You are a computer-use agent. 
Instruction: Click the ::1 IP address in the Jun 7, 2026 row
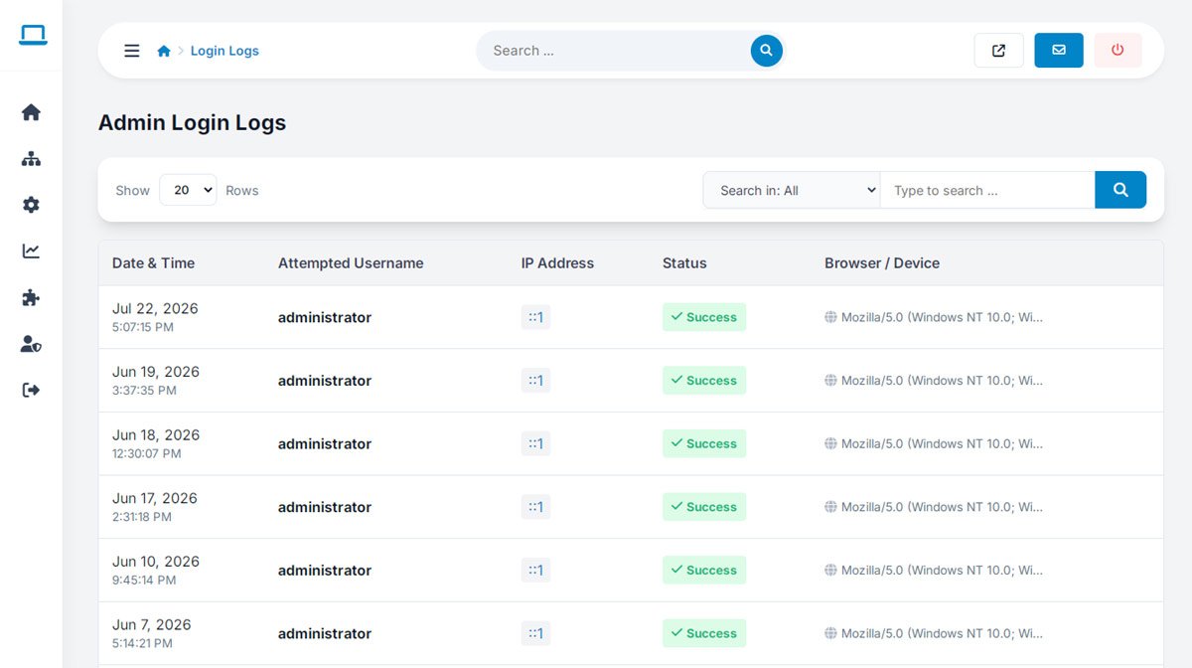(x=535, y=633)
